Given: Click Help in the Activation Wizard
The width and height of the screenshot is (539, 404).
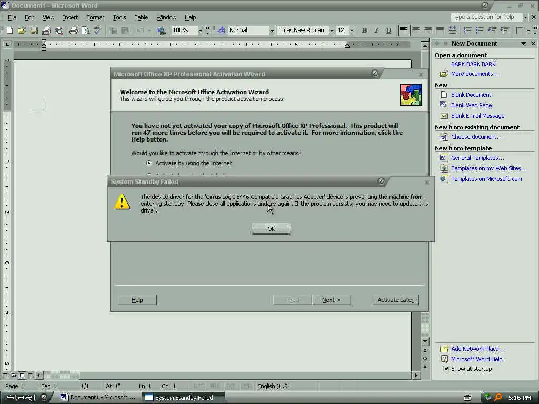Looking at the screenshot, I should click(x=137, y=300).
